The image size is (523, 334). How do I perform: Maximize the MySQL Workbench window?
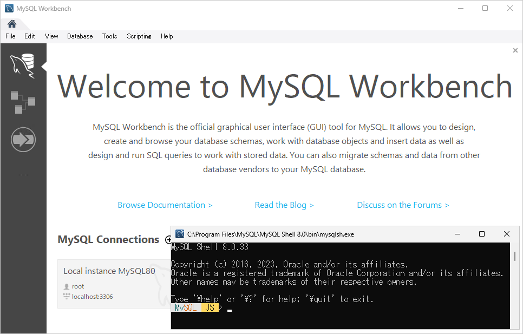click(x=485, y=8)
